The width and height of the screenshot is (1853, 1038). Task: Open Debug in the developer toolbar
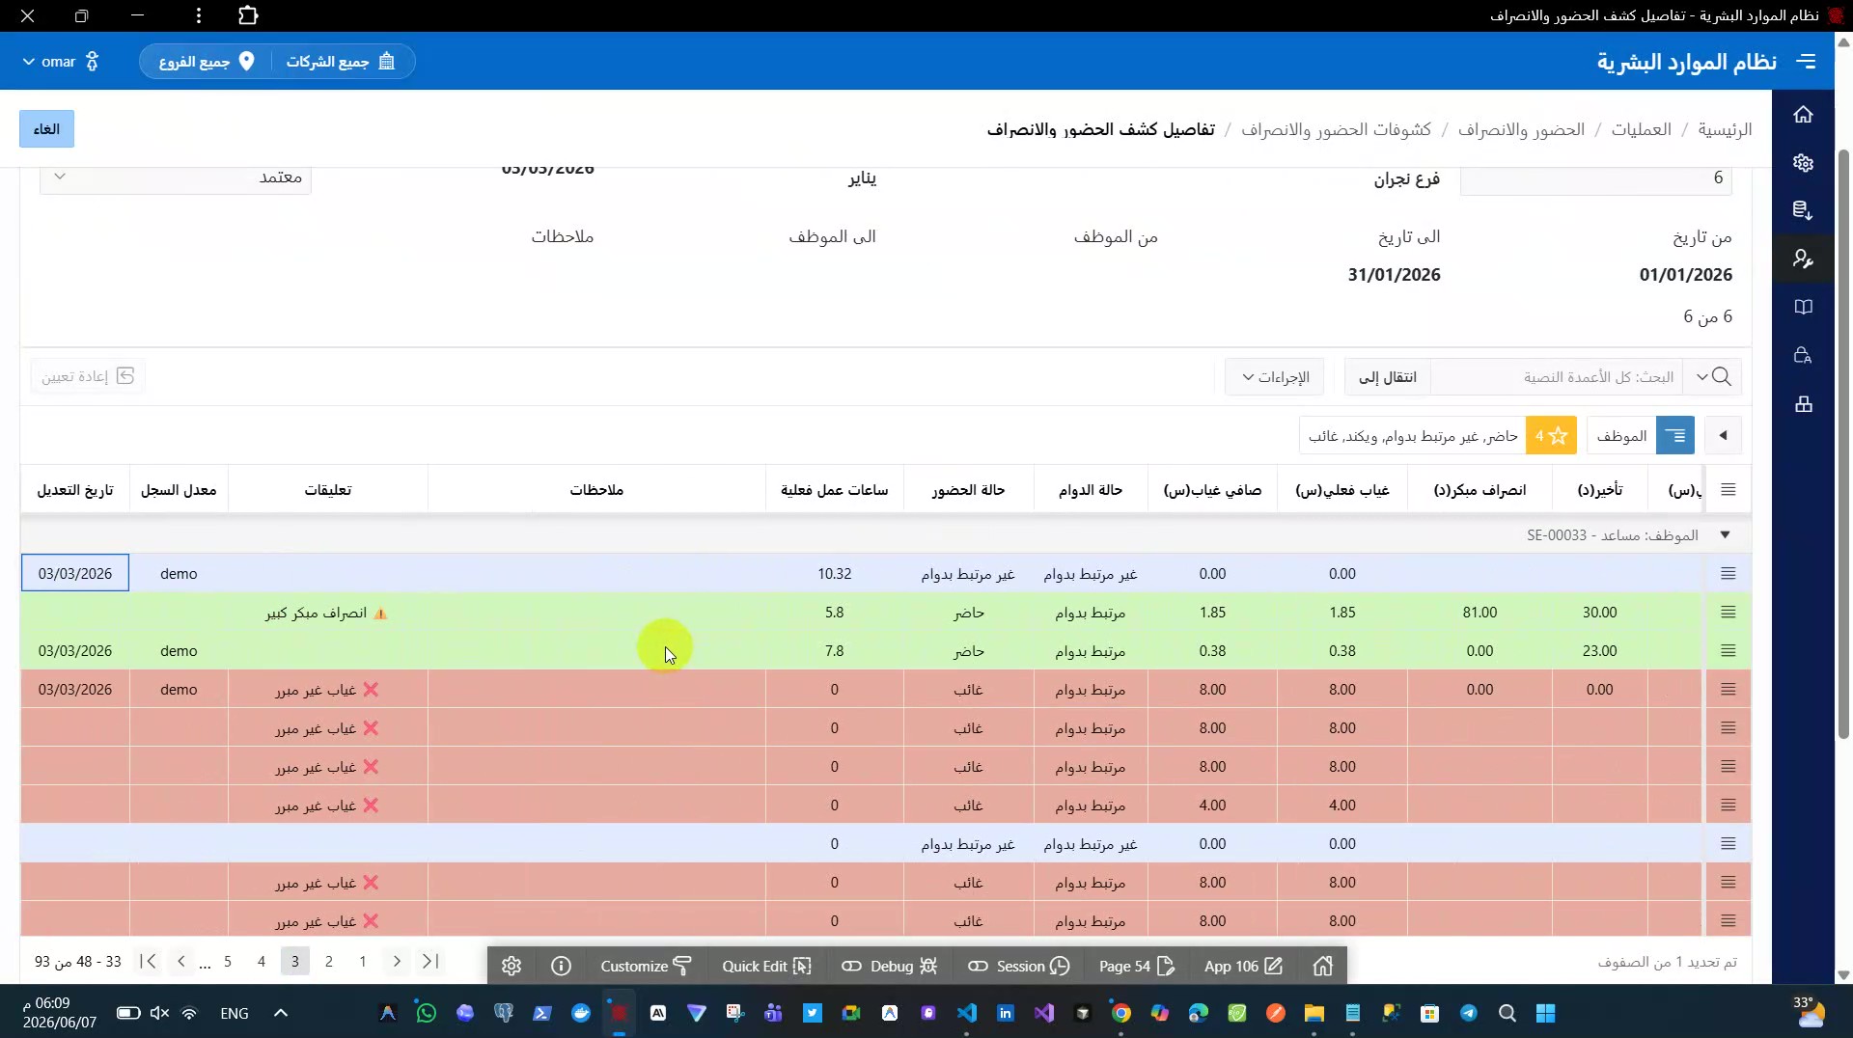pos(889,966)
